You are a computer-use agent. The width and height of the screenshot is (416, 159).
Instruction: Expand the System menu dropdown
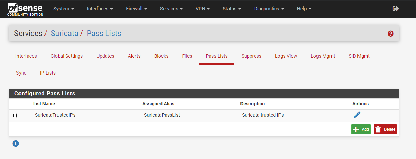tap(63, 9)
